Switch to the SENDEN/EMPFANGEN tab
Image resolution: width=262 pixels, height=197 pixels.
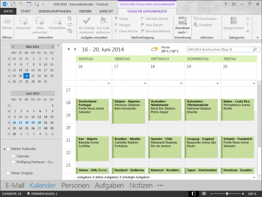(54, 11)
